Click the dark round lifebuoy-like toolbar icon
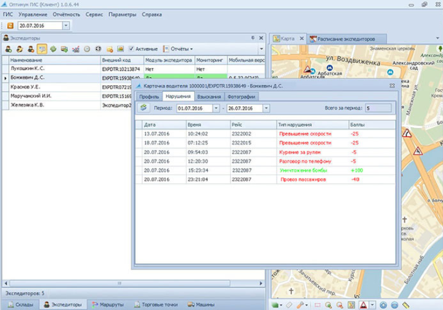443x310 pixels. [x=98, y=49]
